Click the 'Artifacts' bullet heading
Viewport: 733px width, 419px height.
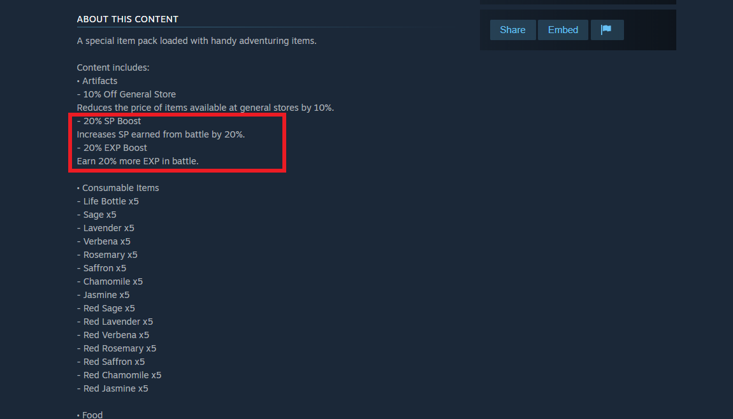[98, 81]
